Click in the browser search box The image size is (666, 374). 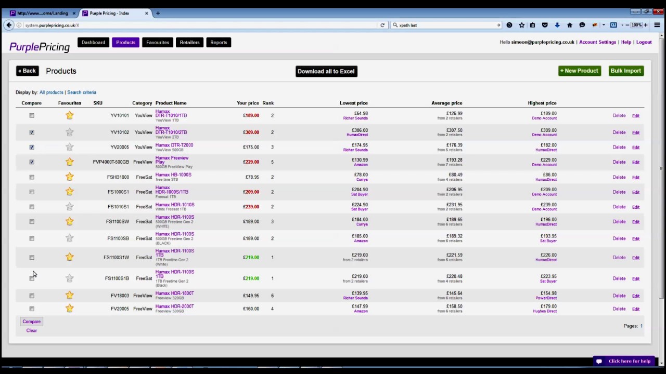click(446, 25)
